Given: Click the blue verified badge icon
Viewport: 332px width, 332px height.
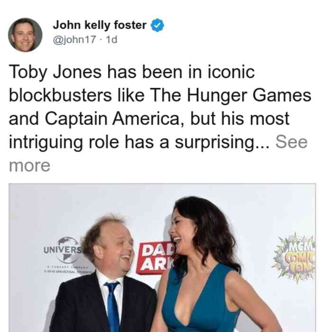Looking at the screenshot, I should point(157,25).
